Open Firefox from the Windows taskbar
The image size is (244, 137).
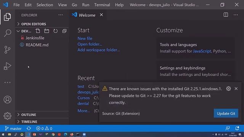[x=72, y=134]
